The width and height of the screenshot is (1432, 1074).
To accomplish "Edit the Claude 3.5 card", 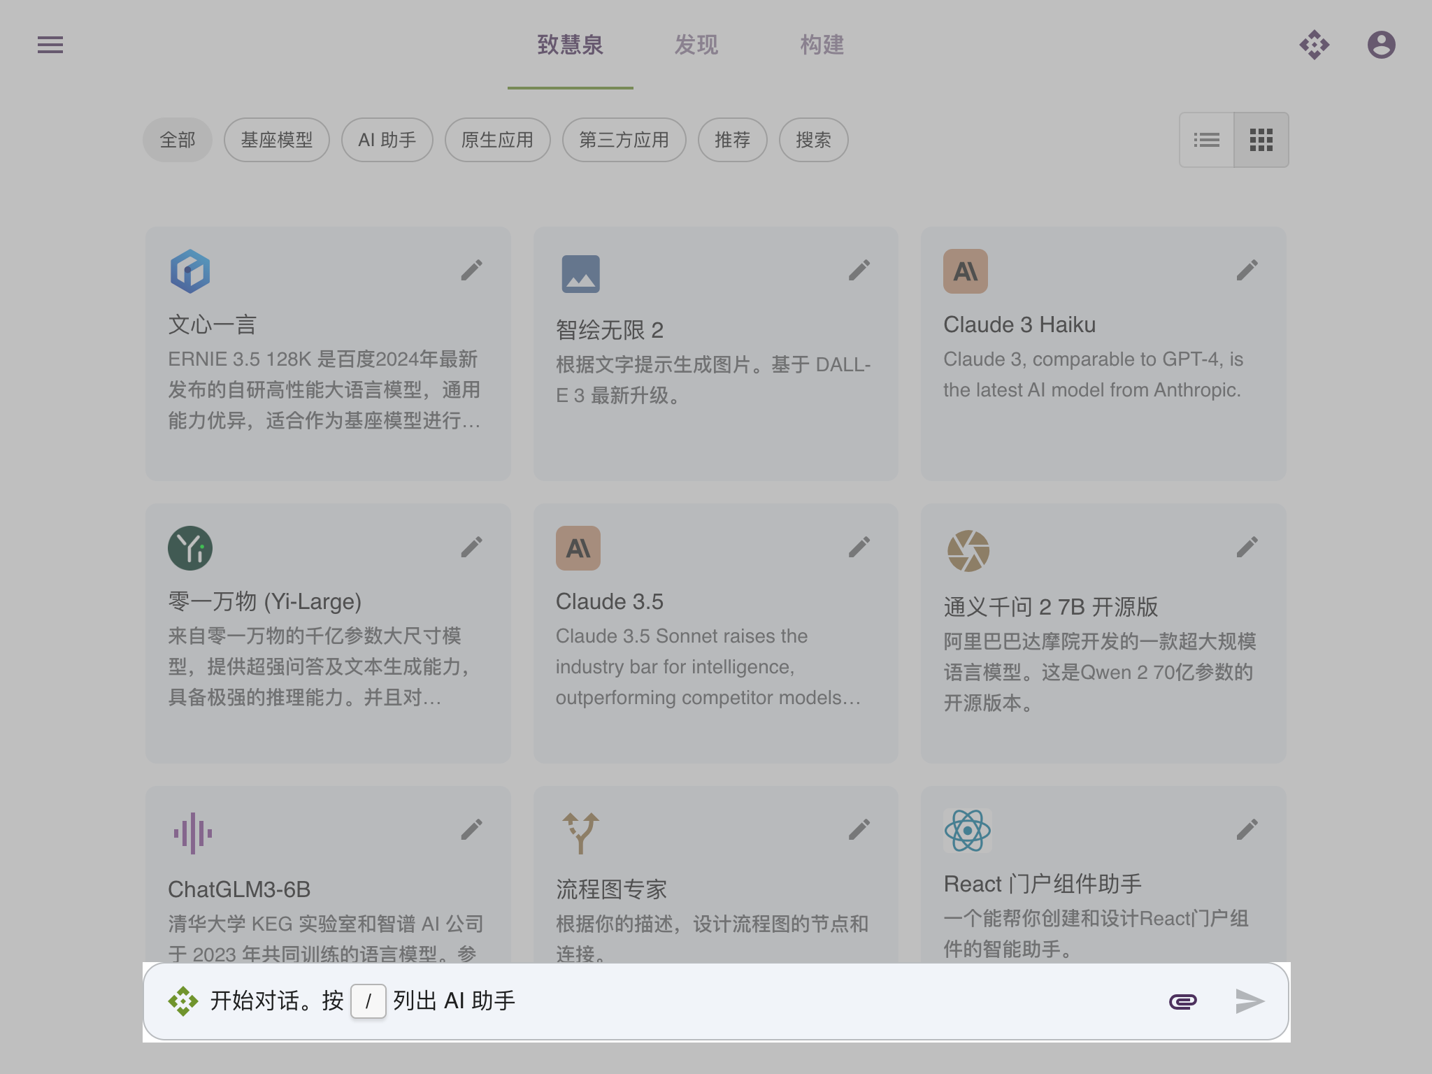I will [x=859, y=547].
